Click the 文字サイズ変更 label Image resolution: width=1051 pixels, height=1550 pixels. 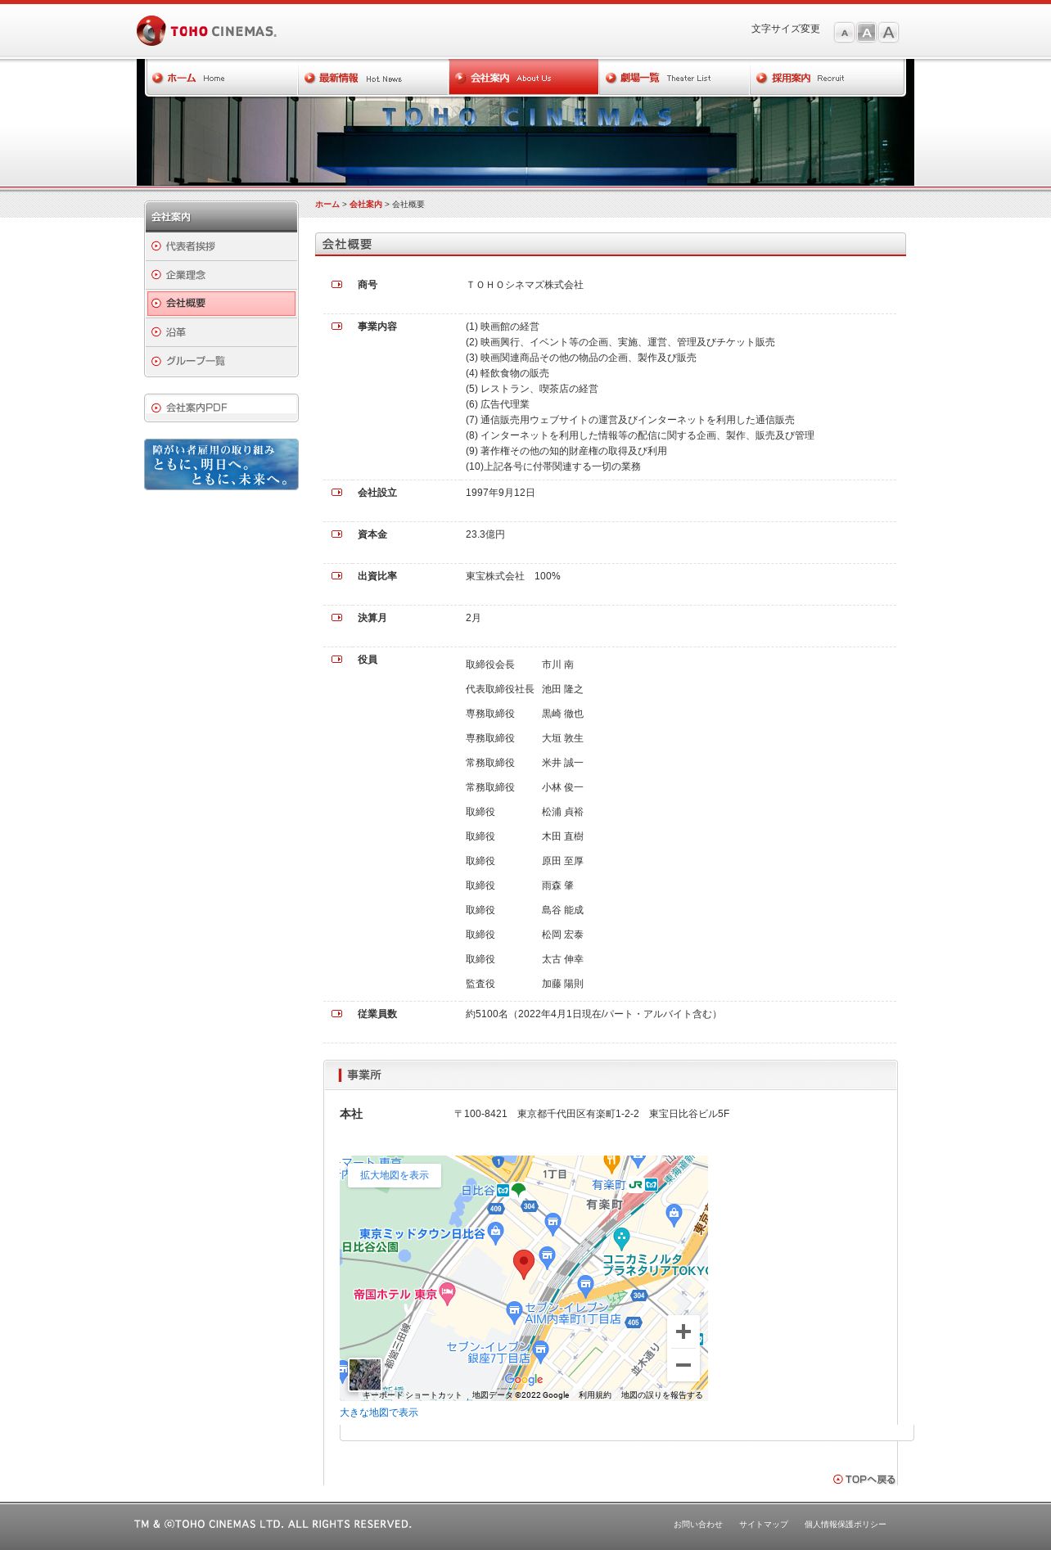tap(786, 29)
